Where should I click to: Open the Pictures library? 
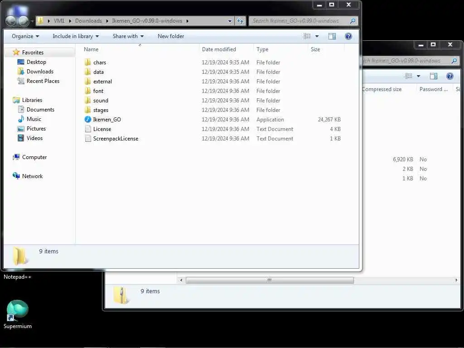(x=36, y=128)
